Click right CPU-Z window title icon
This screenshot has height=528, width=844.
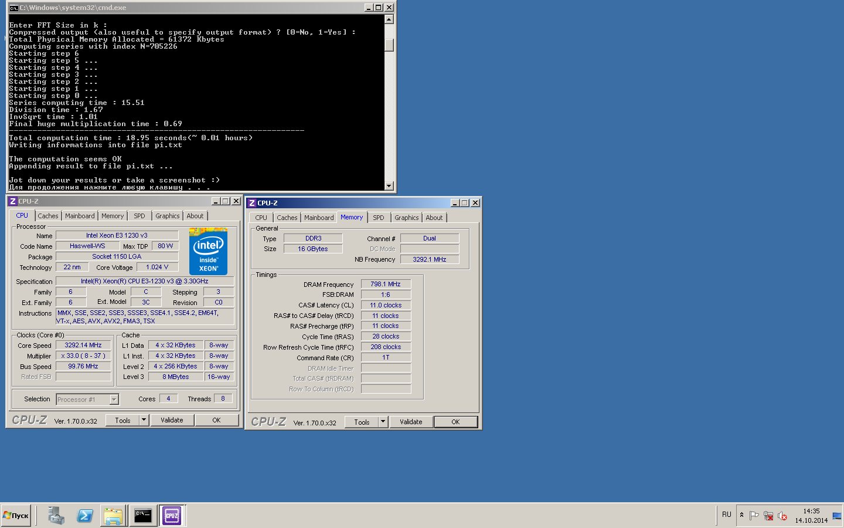(252, 203)
